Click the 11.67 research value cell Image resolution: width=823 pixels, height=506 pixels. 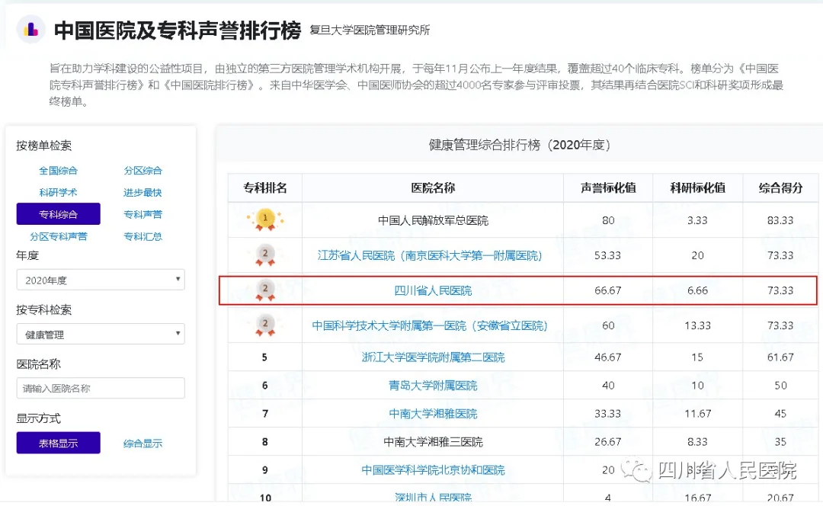pos(697,414)
